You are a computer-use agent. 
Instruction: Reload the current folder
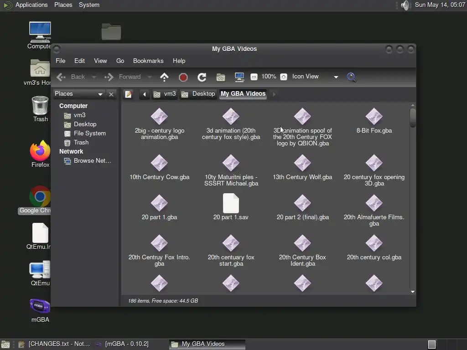(202, 77)
